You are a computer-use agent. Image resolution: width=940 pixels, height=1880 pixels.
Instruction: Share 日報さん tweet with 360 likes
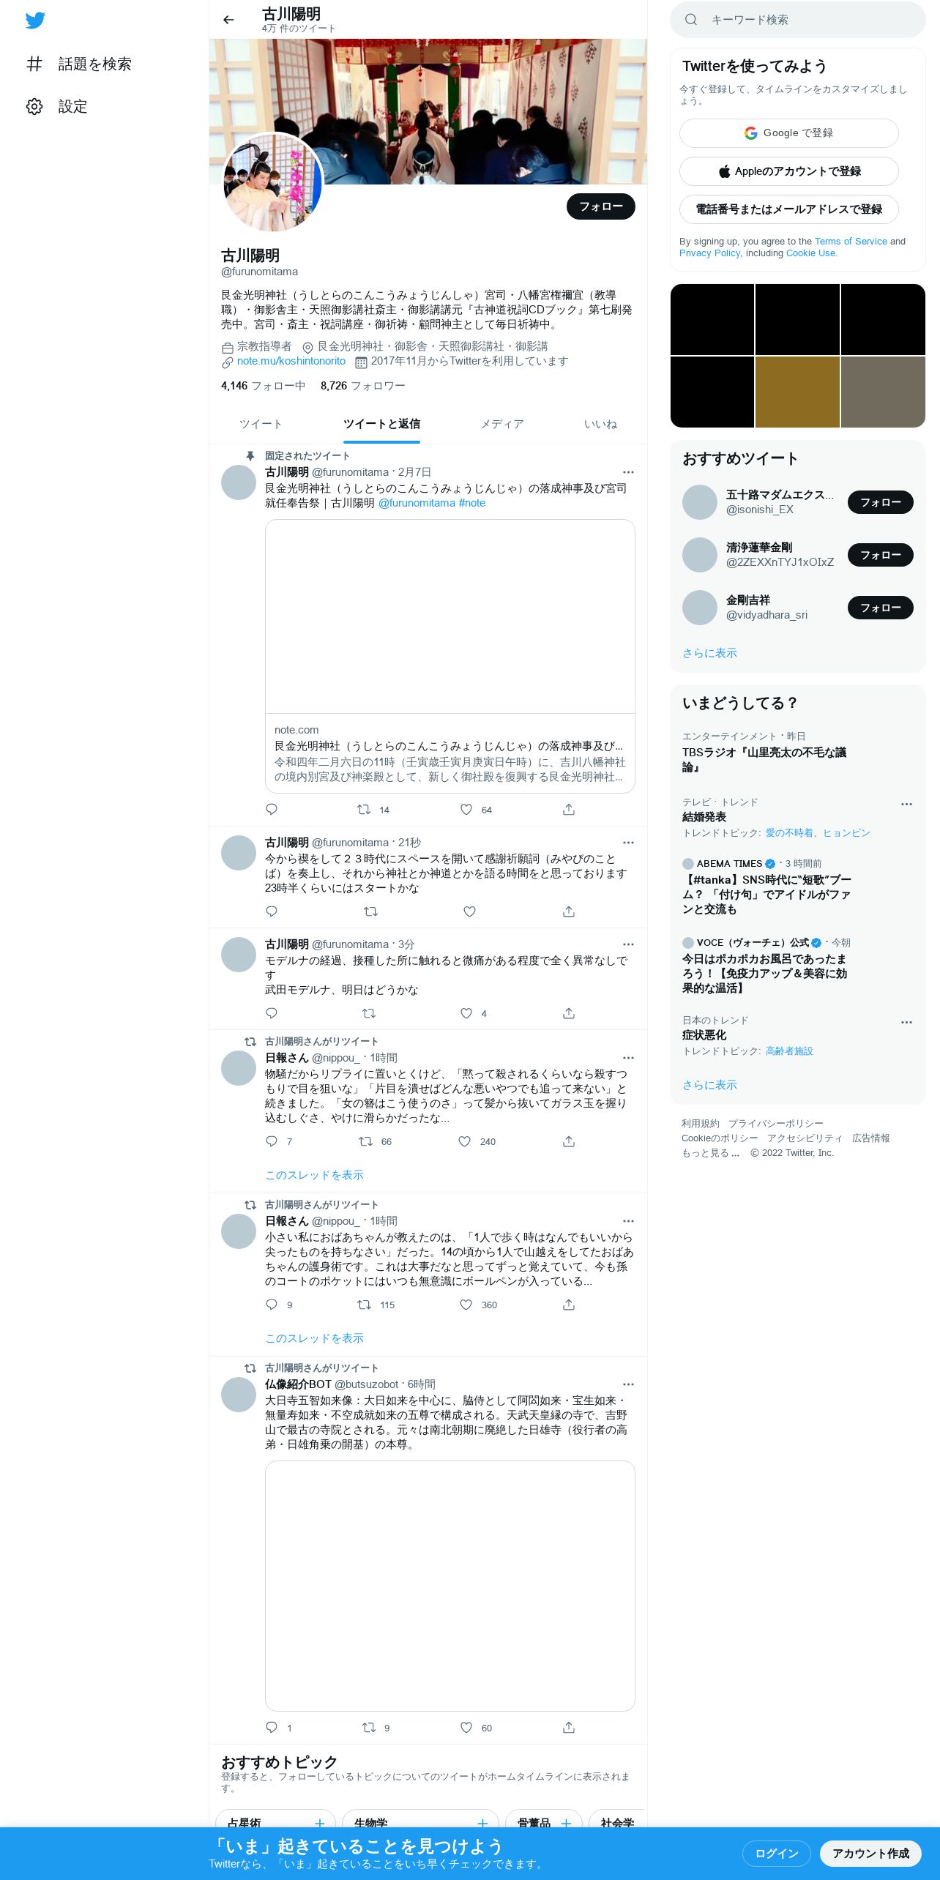(x=569, y=1305)
